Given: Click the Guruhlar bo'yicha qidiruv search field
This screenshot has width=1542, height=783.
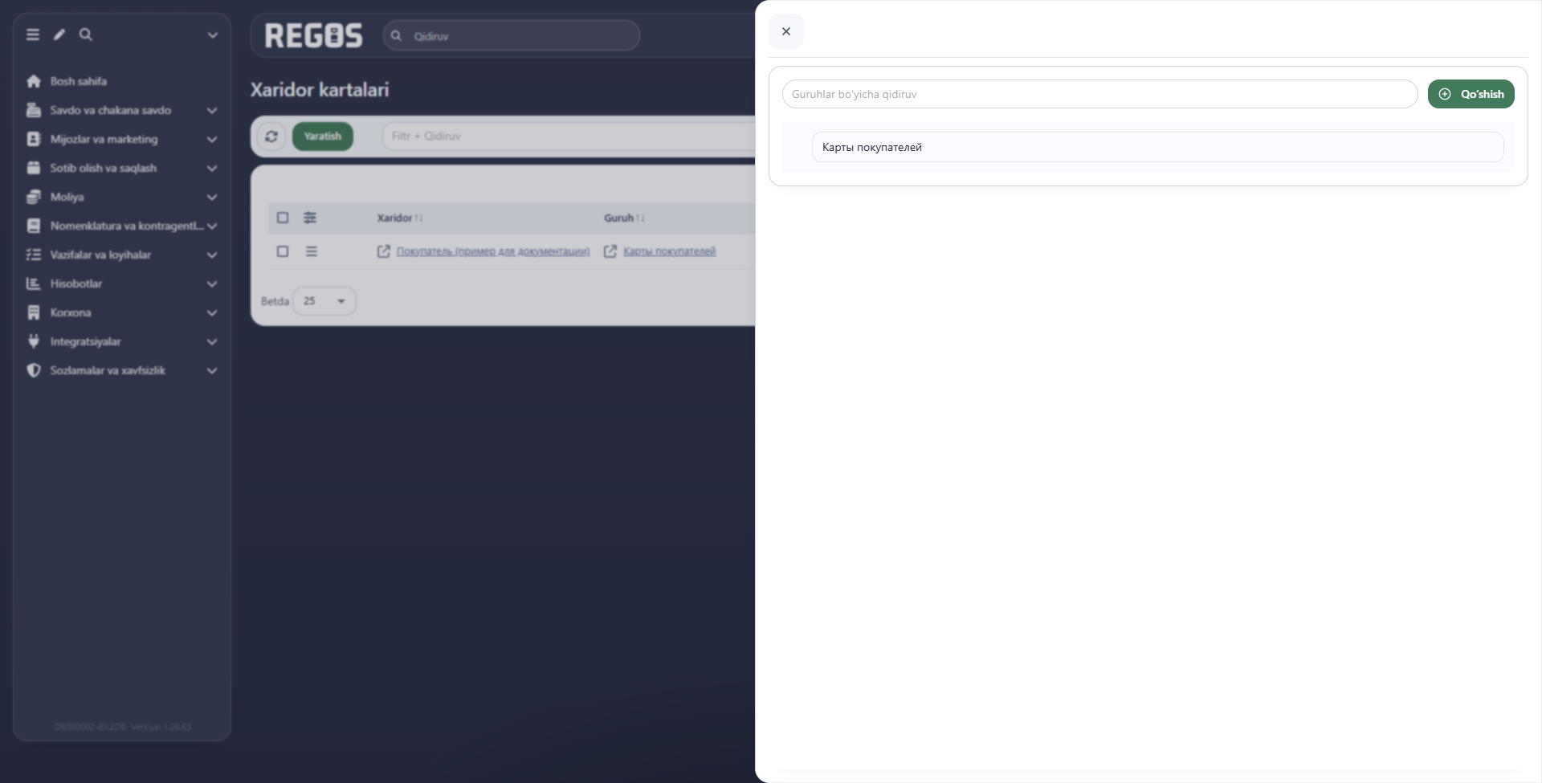Looking at the screenshot, I should point(1099,94).
